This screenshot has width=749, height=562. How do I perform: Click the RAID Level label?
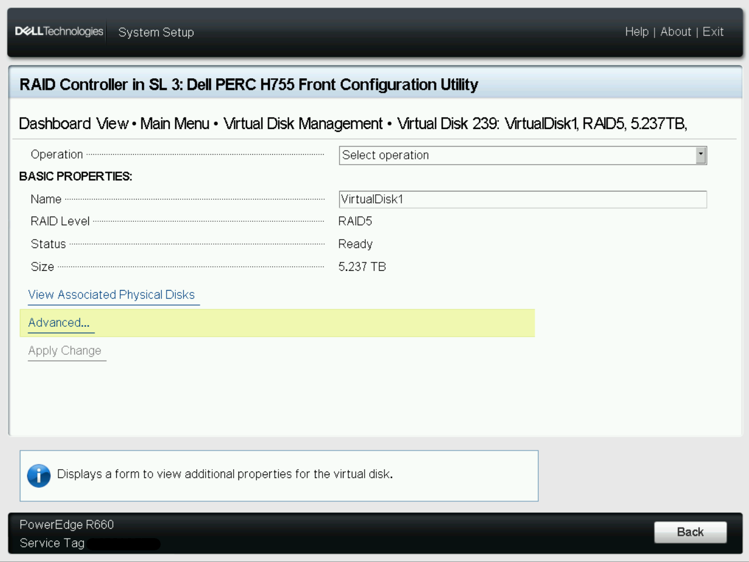[x=60, y=221]
